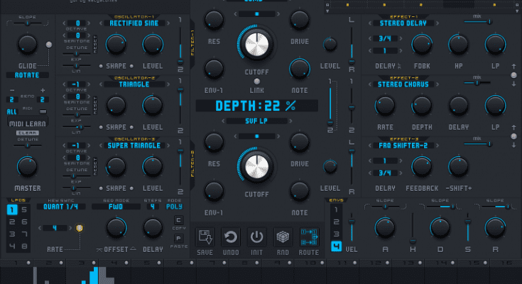The image size is (522, 284).
Task: Click the LFO rate sync icon
Action: (x=80, y=228)
